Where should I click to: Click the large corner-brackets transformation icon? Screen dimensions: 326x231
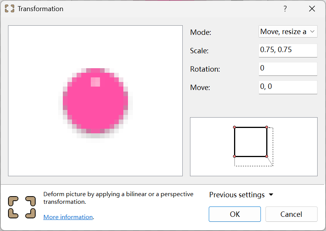(22, 207)
